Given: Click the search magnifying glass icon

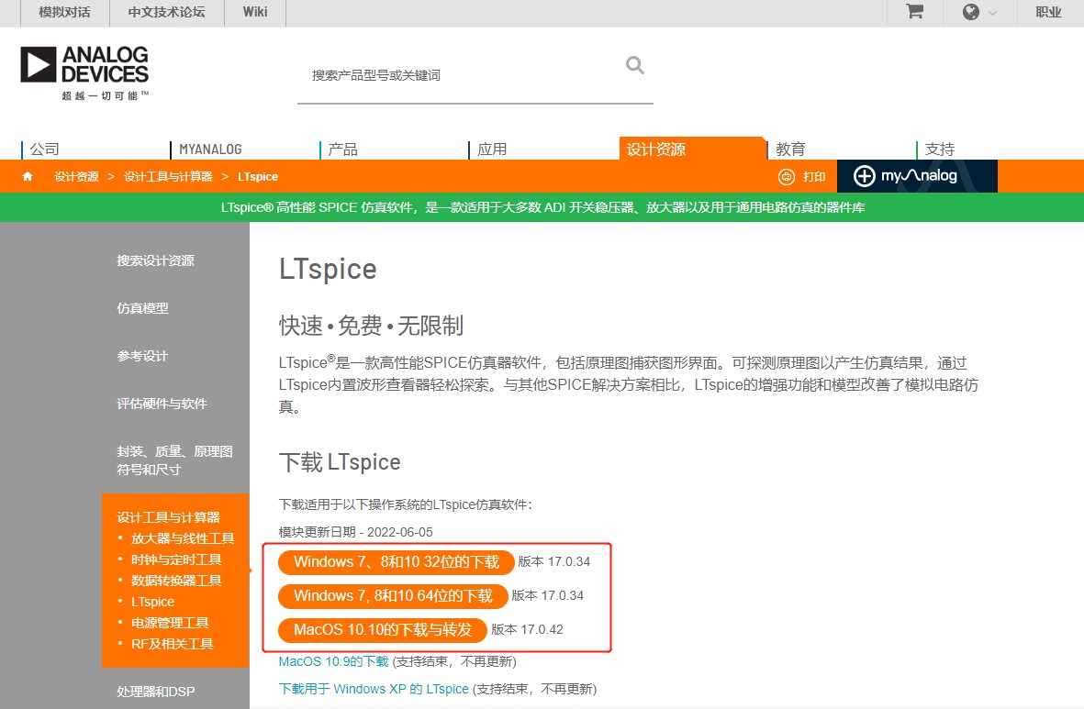Looking at the screenshot, I should [x=634, y=66].
